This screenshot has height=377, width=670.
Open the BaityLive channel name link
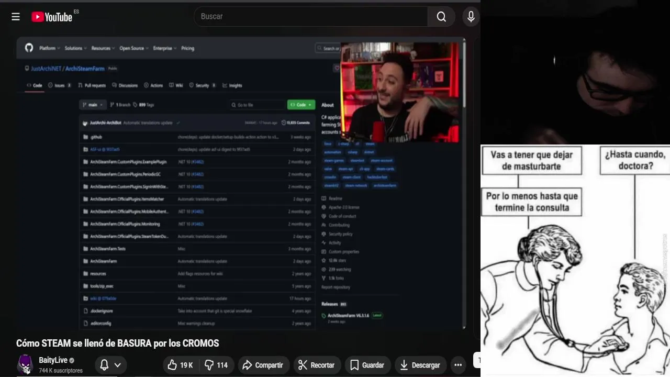(53, 360)
